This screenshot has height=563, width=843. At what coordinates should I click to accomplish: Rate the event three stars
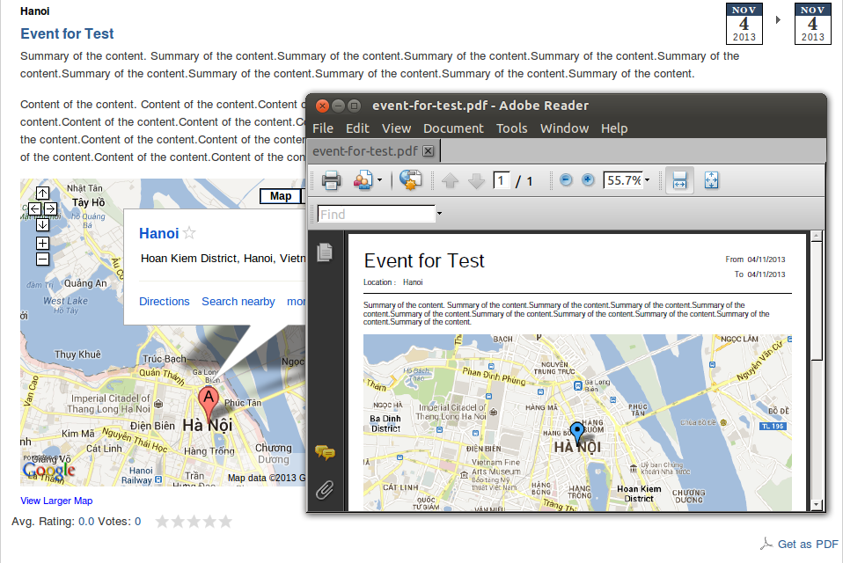click(x=194, y=522)
